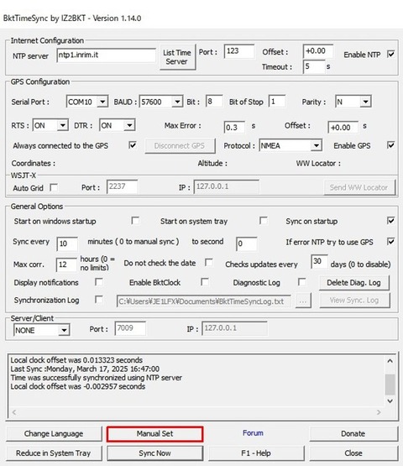
Task: Open the Forum link
Action: tap(253, 433)
